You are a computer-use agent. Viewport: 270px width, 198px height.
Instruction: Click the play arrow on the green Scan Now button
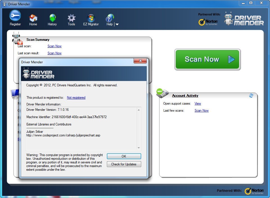231,59
